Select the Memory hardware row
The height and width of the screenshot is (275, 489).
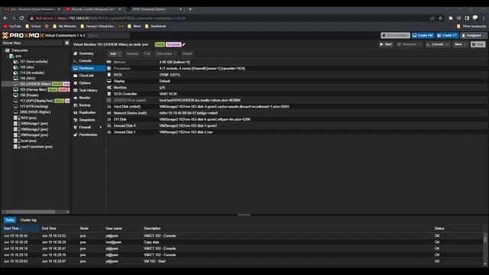point(297,62)
